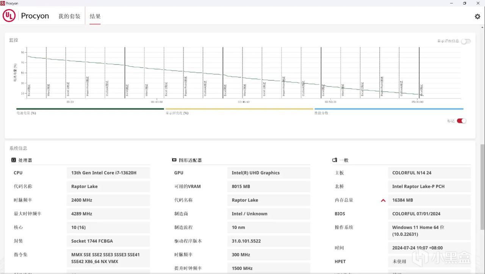This screenshot has width=485, height=274.
Task: Click the 2024-07-24 10:07 +08:00 time value
Action: pyautogui.click(x=429, y=248)
